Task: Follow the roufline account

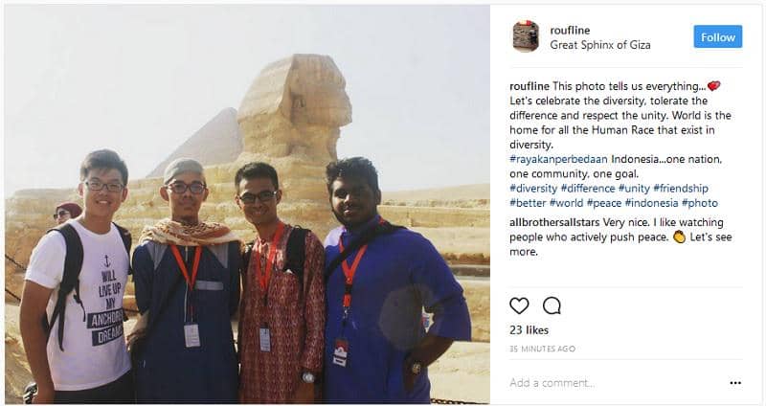Action: coord(717,37)
